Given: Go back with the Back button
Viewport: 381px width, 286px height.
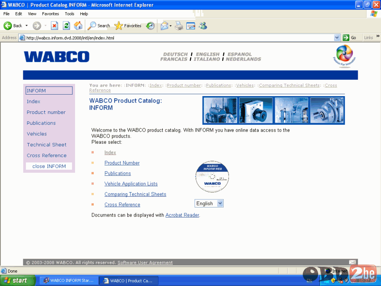Looking at the screenshot, I should coord(13,26).
